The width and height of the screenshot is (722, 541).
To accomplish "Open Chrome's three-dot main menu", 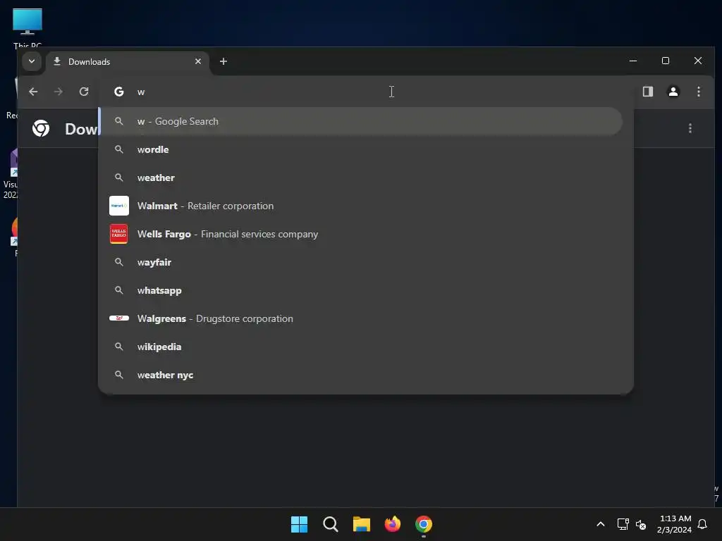I will coord(699,92).
